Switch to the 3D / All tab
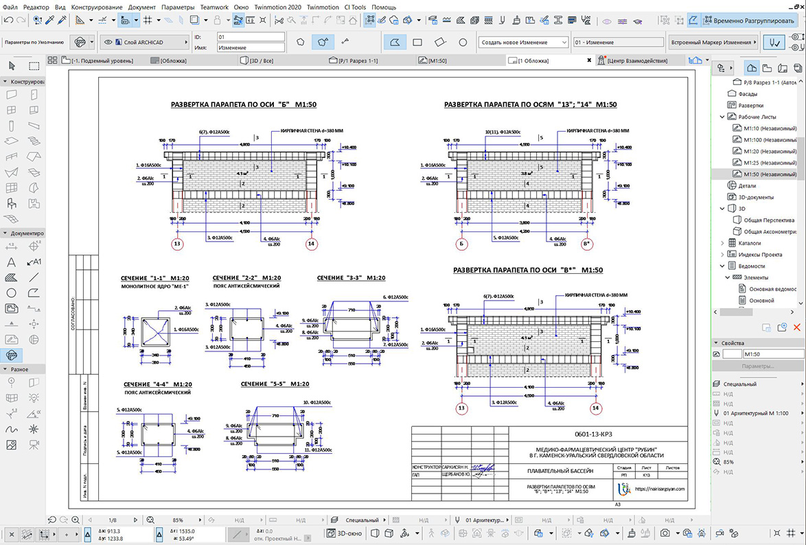Image resolution: width=806 pixels, height=545 pixels. 261,60
